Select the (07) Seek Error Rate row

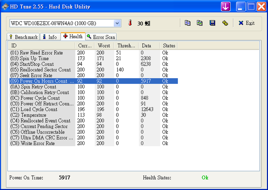pyautogui.click(x=94, y=75)
